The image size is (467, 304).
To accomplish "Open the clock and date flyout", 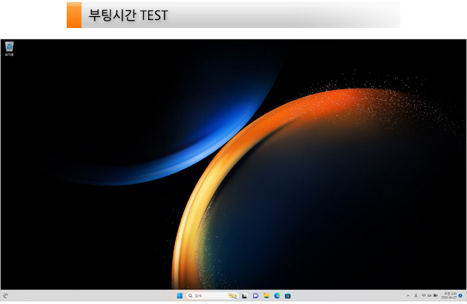I will coord(448,295).
